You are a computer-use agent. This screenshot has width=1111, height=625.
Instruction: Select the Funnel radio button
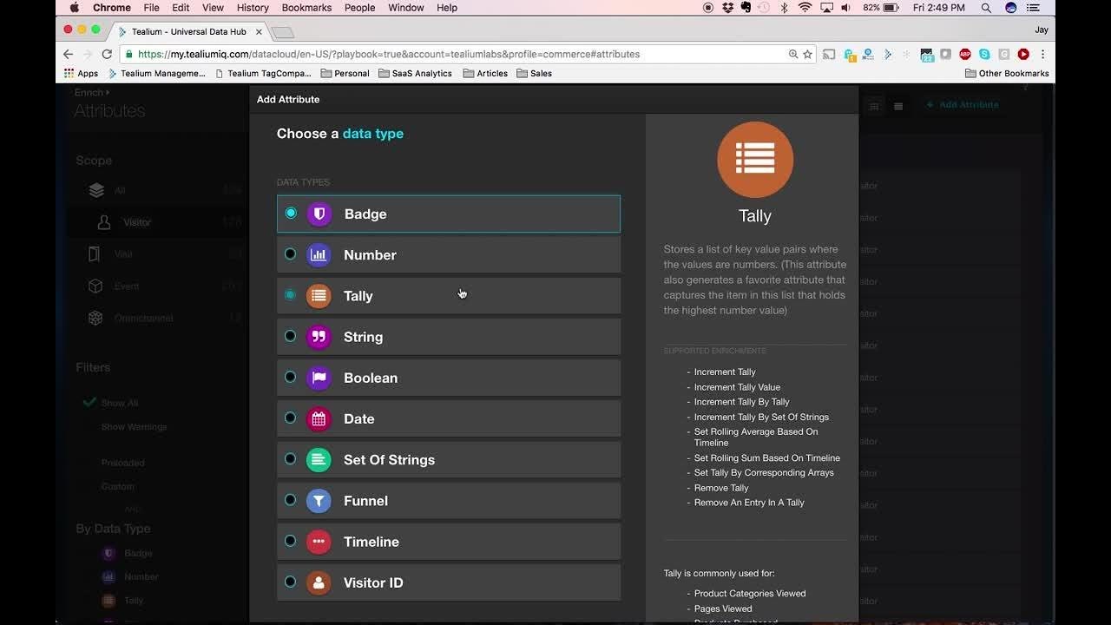point(291,499)
